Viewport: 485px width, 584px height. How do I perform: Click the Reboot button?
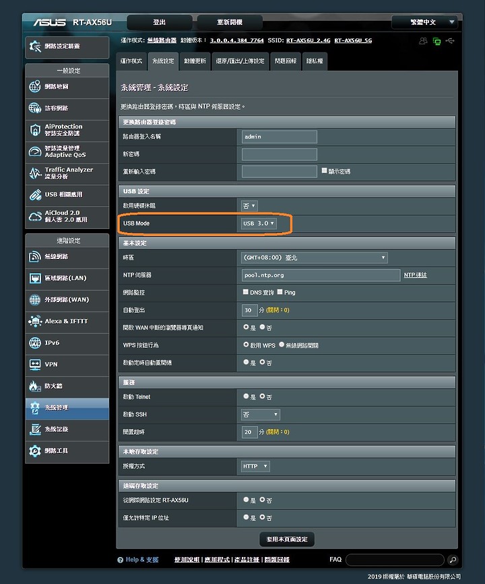230,22
